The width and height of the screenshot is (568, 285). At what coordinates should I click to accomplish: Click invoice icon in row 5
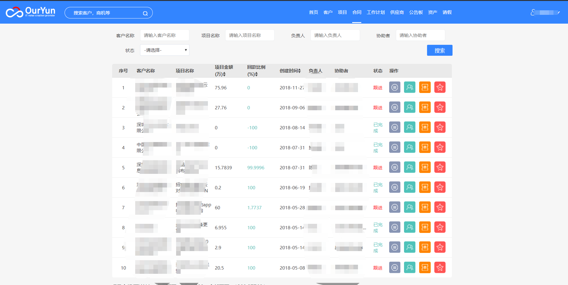click(x=425, y=167)
